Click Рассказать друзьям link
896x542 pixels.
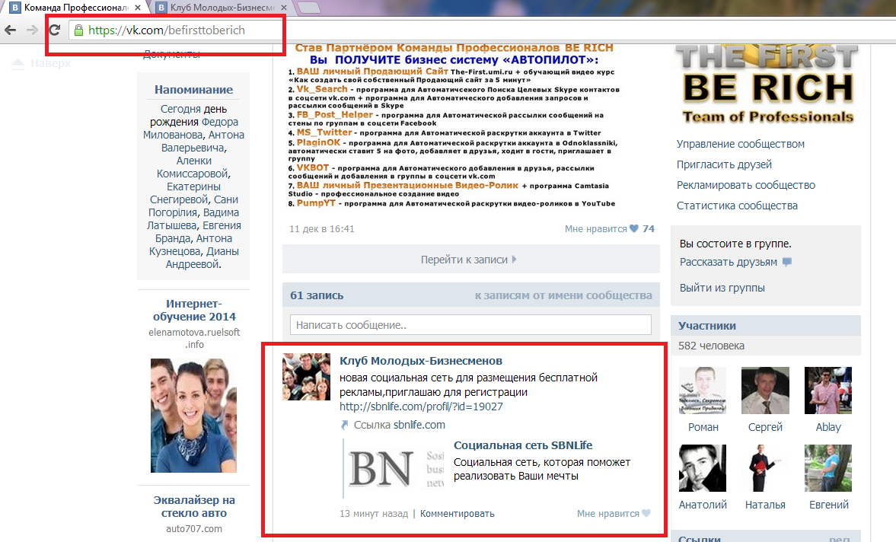[x=728, y=262]
